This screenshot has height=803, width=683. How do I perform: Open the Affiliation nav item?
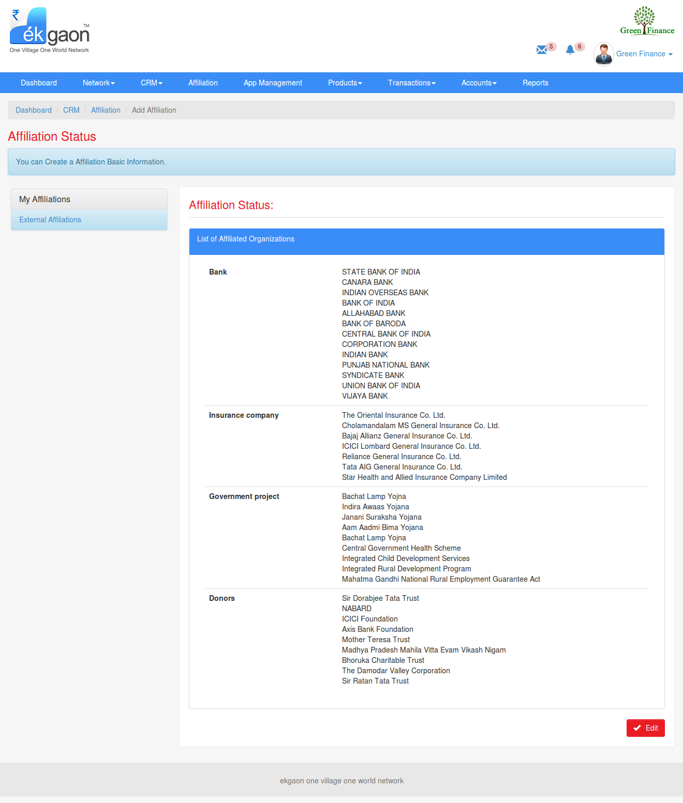(x=203, y=83)
